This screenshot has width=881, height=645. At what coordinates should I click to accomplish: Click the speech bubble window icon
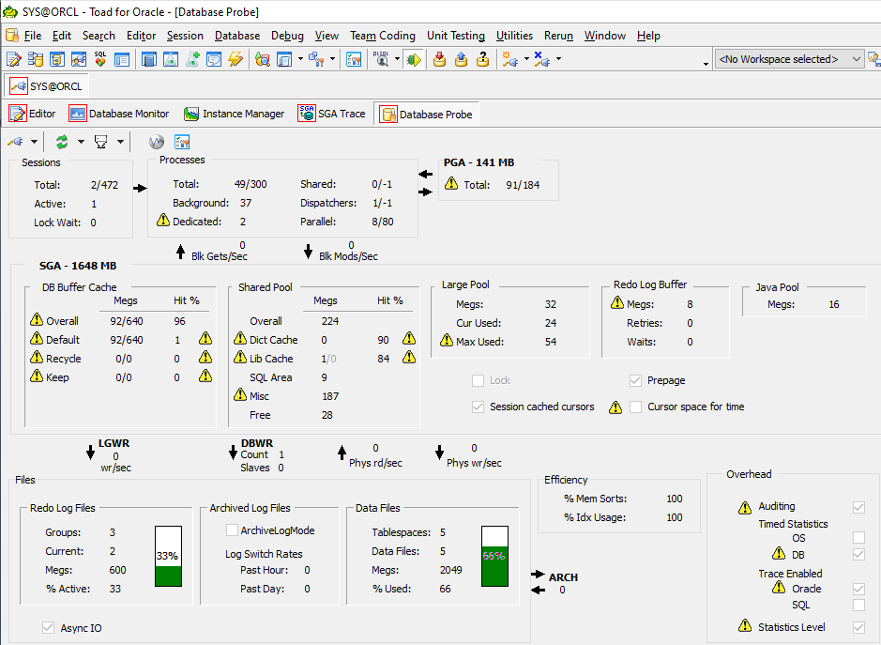click(214, 58)
